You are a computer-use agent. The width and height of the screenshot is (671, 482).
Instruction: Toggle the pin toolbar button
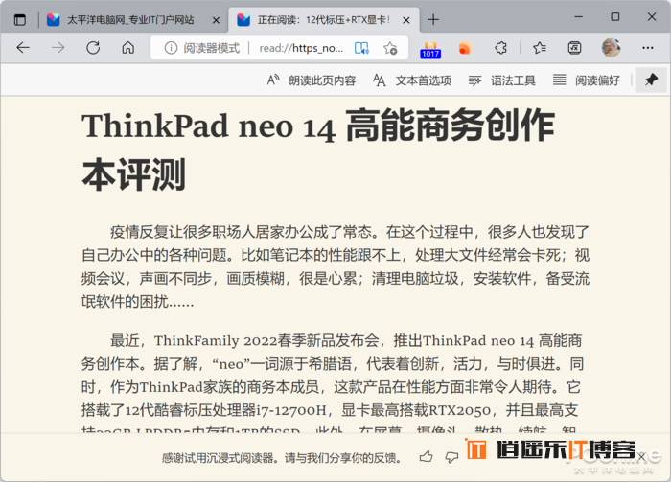[x=651, y=80]
